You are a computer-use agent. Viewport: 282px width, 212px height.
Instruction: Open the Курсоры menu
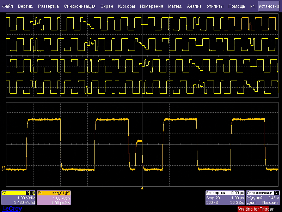[x=127, y=6]
